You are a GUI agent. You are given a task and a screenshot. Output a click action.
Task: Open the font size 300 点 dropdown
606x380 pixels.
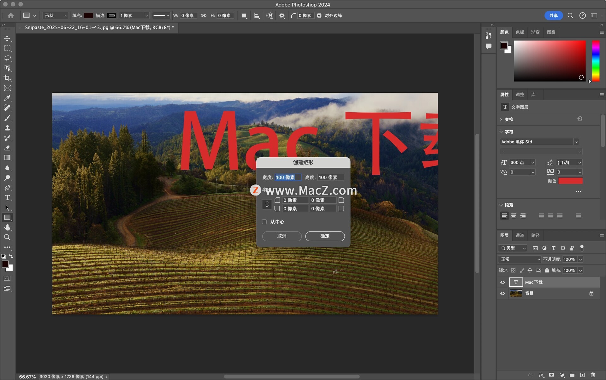pyautogui.click(x=533, y=162)
